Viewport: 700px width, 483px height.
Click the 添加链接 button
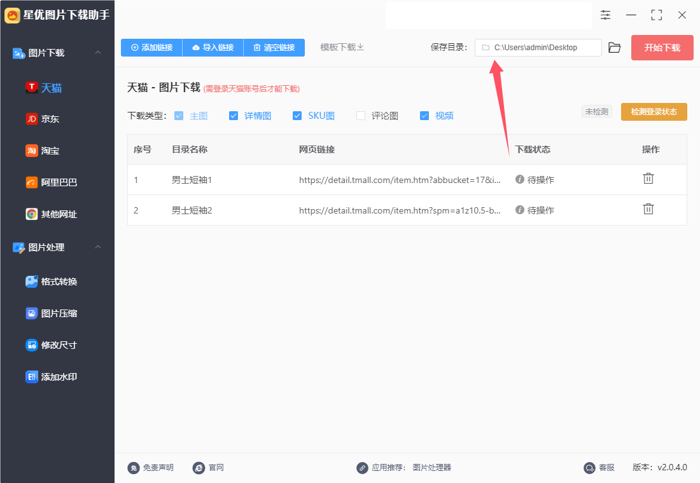tap(152, 48)
